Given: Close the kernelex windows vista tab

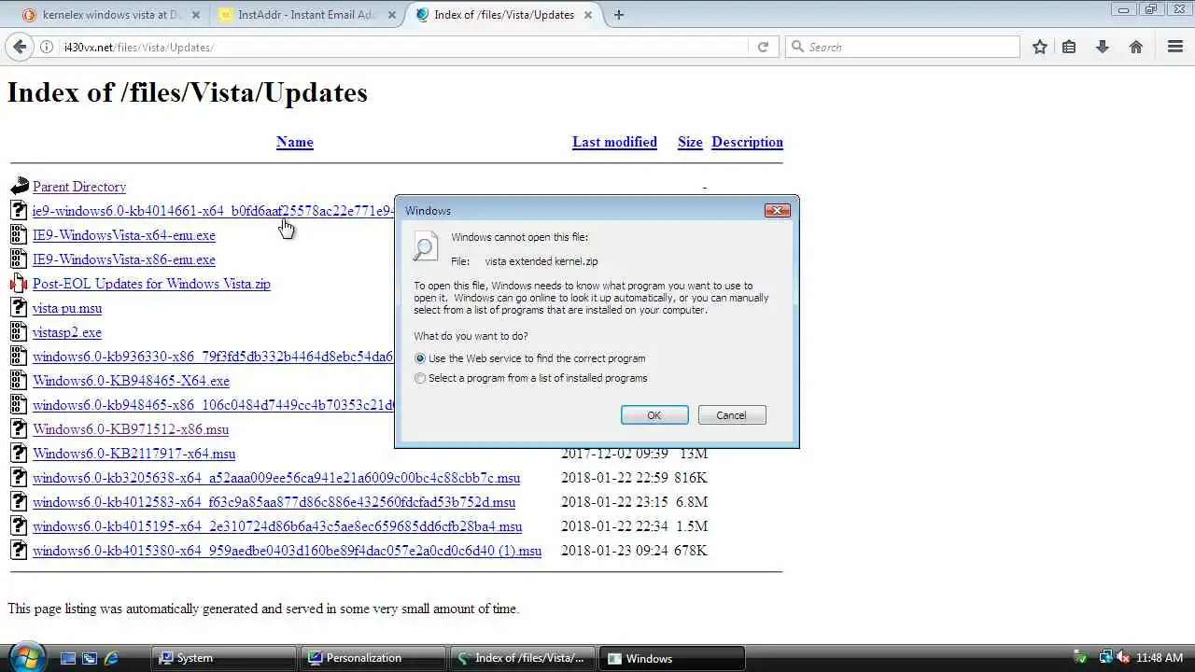Looking at the screenshot, I should tap(197, 15).
